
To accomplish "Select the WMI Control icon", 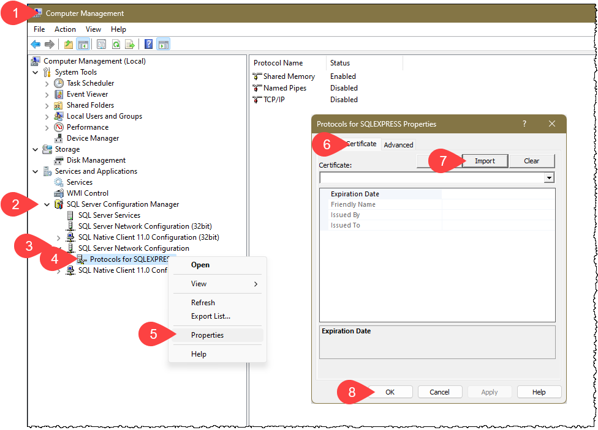I will click(x=59, y=193).
